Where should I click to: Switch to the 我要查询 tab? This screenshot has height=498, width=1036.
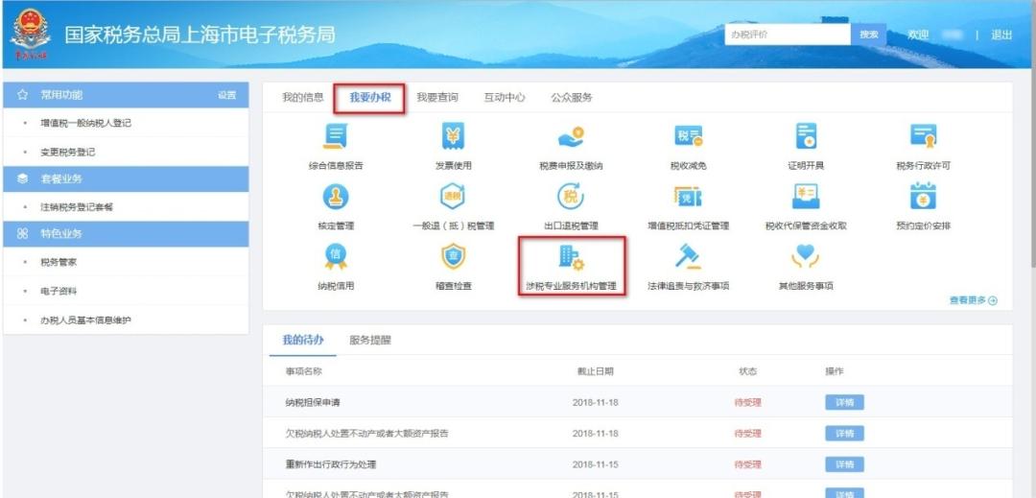[x=436, y=98]
